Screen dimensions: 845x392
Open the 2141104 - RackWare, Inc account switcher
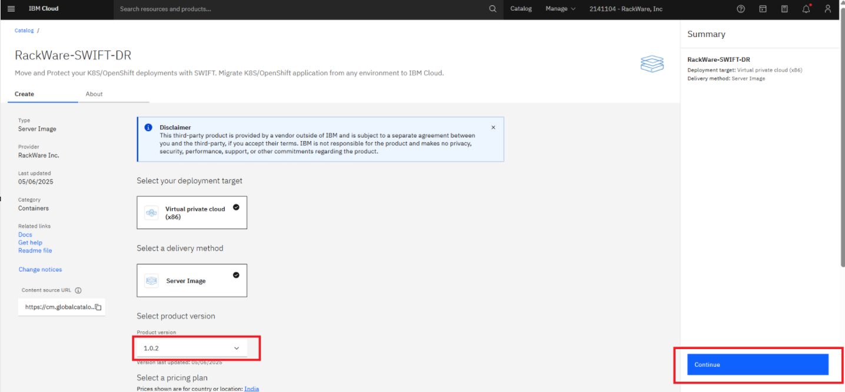pyautogui.click(x=626, y=9)
